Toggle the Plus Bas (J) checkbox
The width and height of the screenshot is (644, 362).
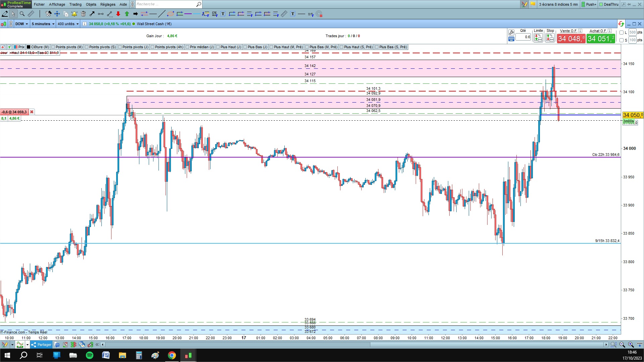pyautogui.click(x=245, y=47)
